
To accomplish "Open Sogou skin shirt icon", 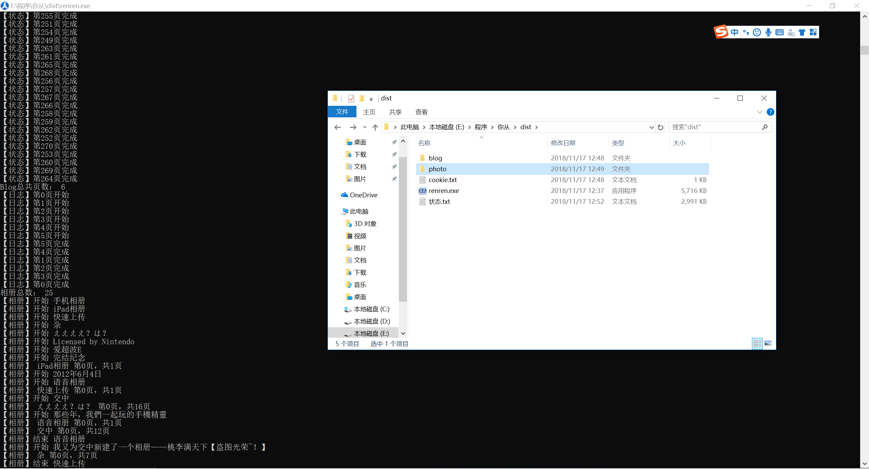I will [802, 32].
